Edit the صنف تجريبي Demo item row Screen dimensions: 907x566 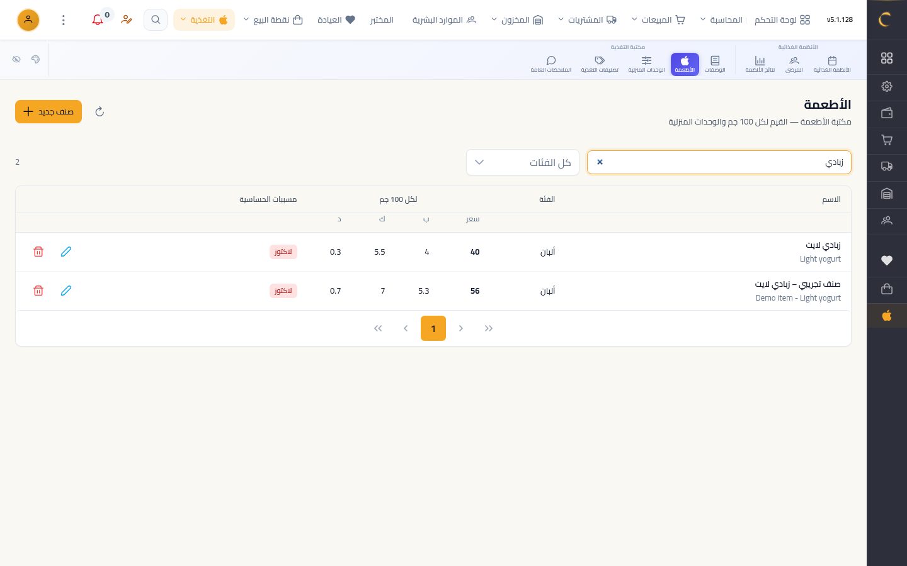pos(66,291)
